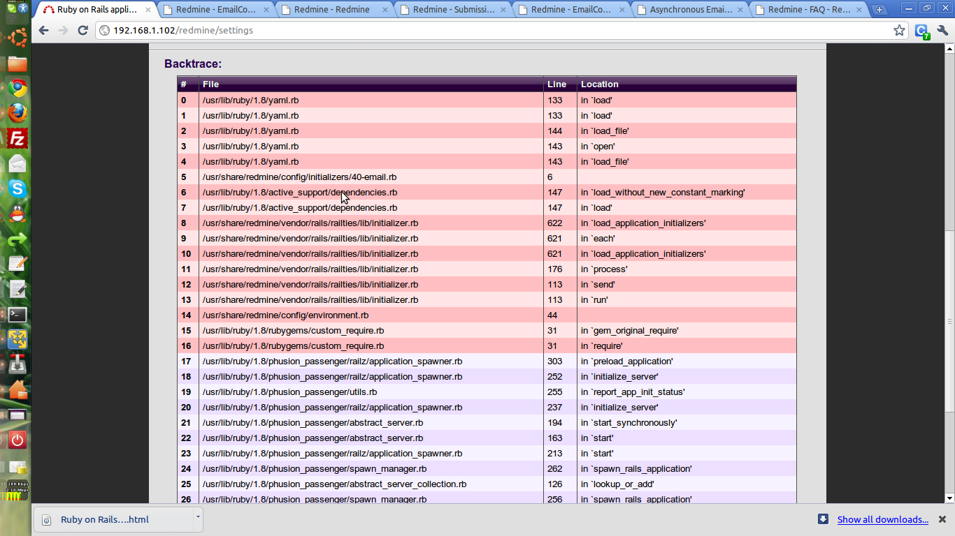Launch the terminal from the dock
This screenshot has height=536, width=955.
pyautogui.click(x=17, y=315)
